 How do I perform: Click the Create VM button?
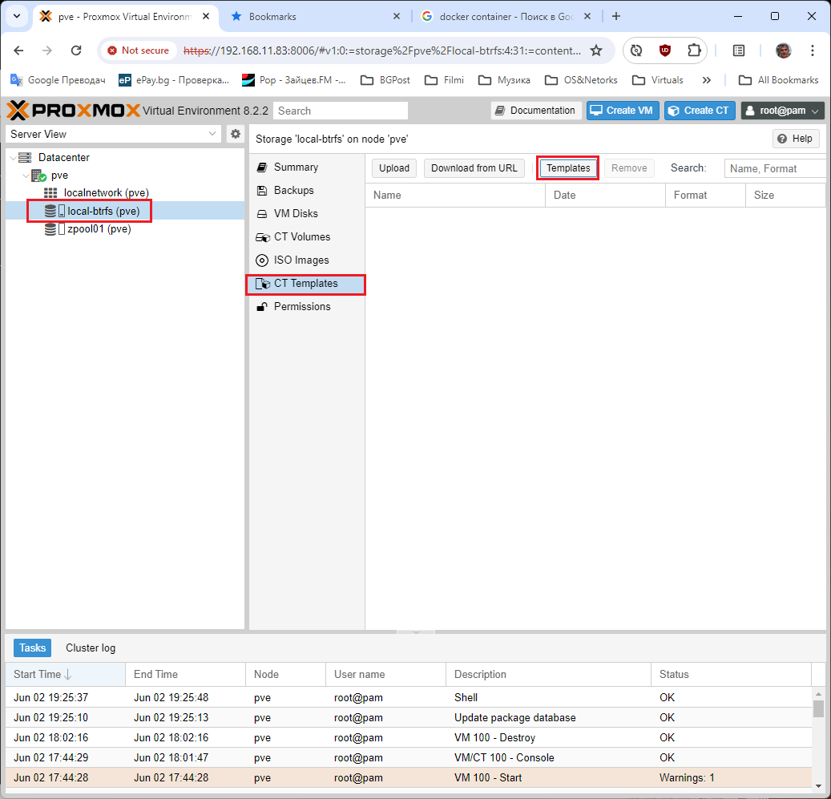pos(622,111)
